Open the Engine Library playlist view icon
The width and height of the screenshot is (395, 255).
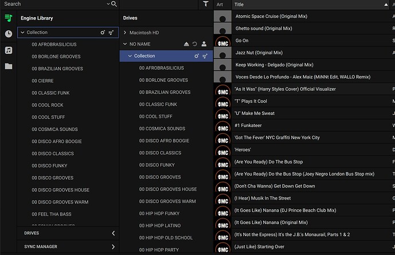pyautogui.click(x=9, y=18)
